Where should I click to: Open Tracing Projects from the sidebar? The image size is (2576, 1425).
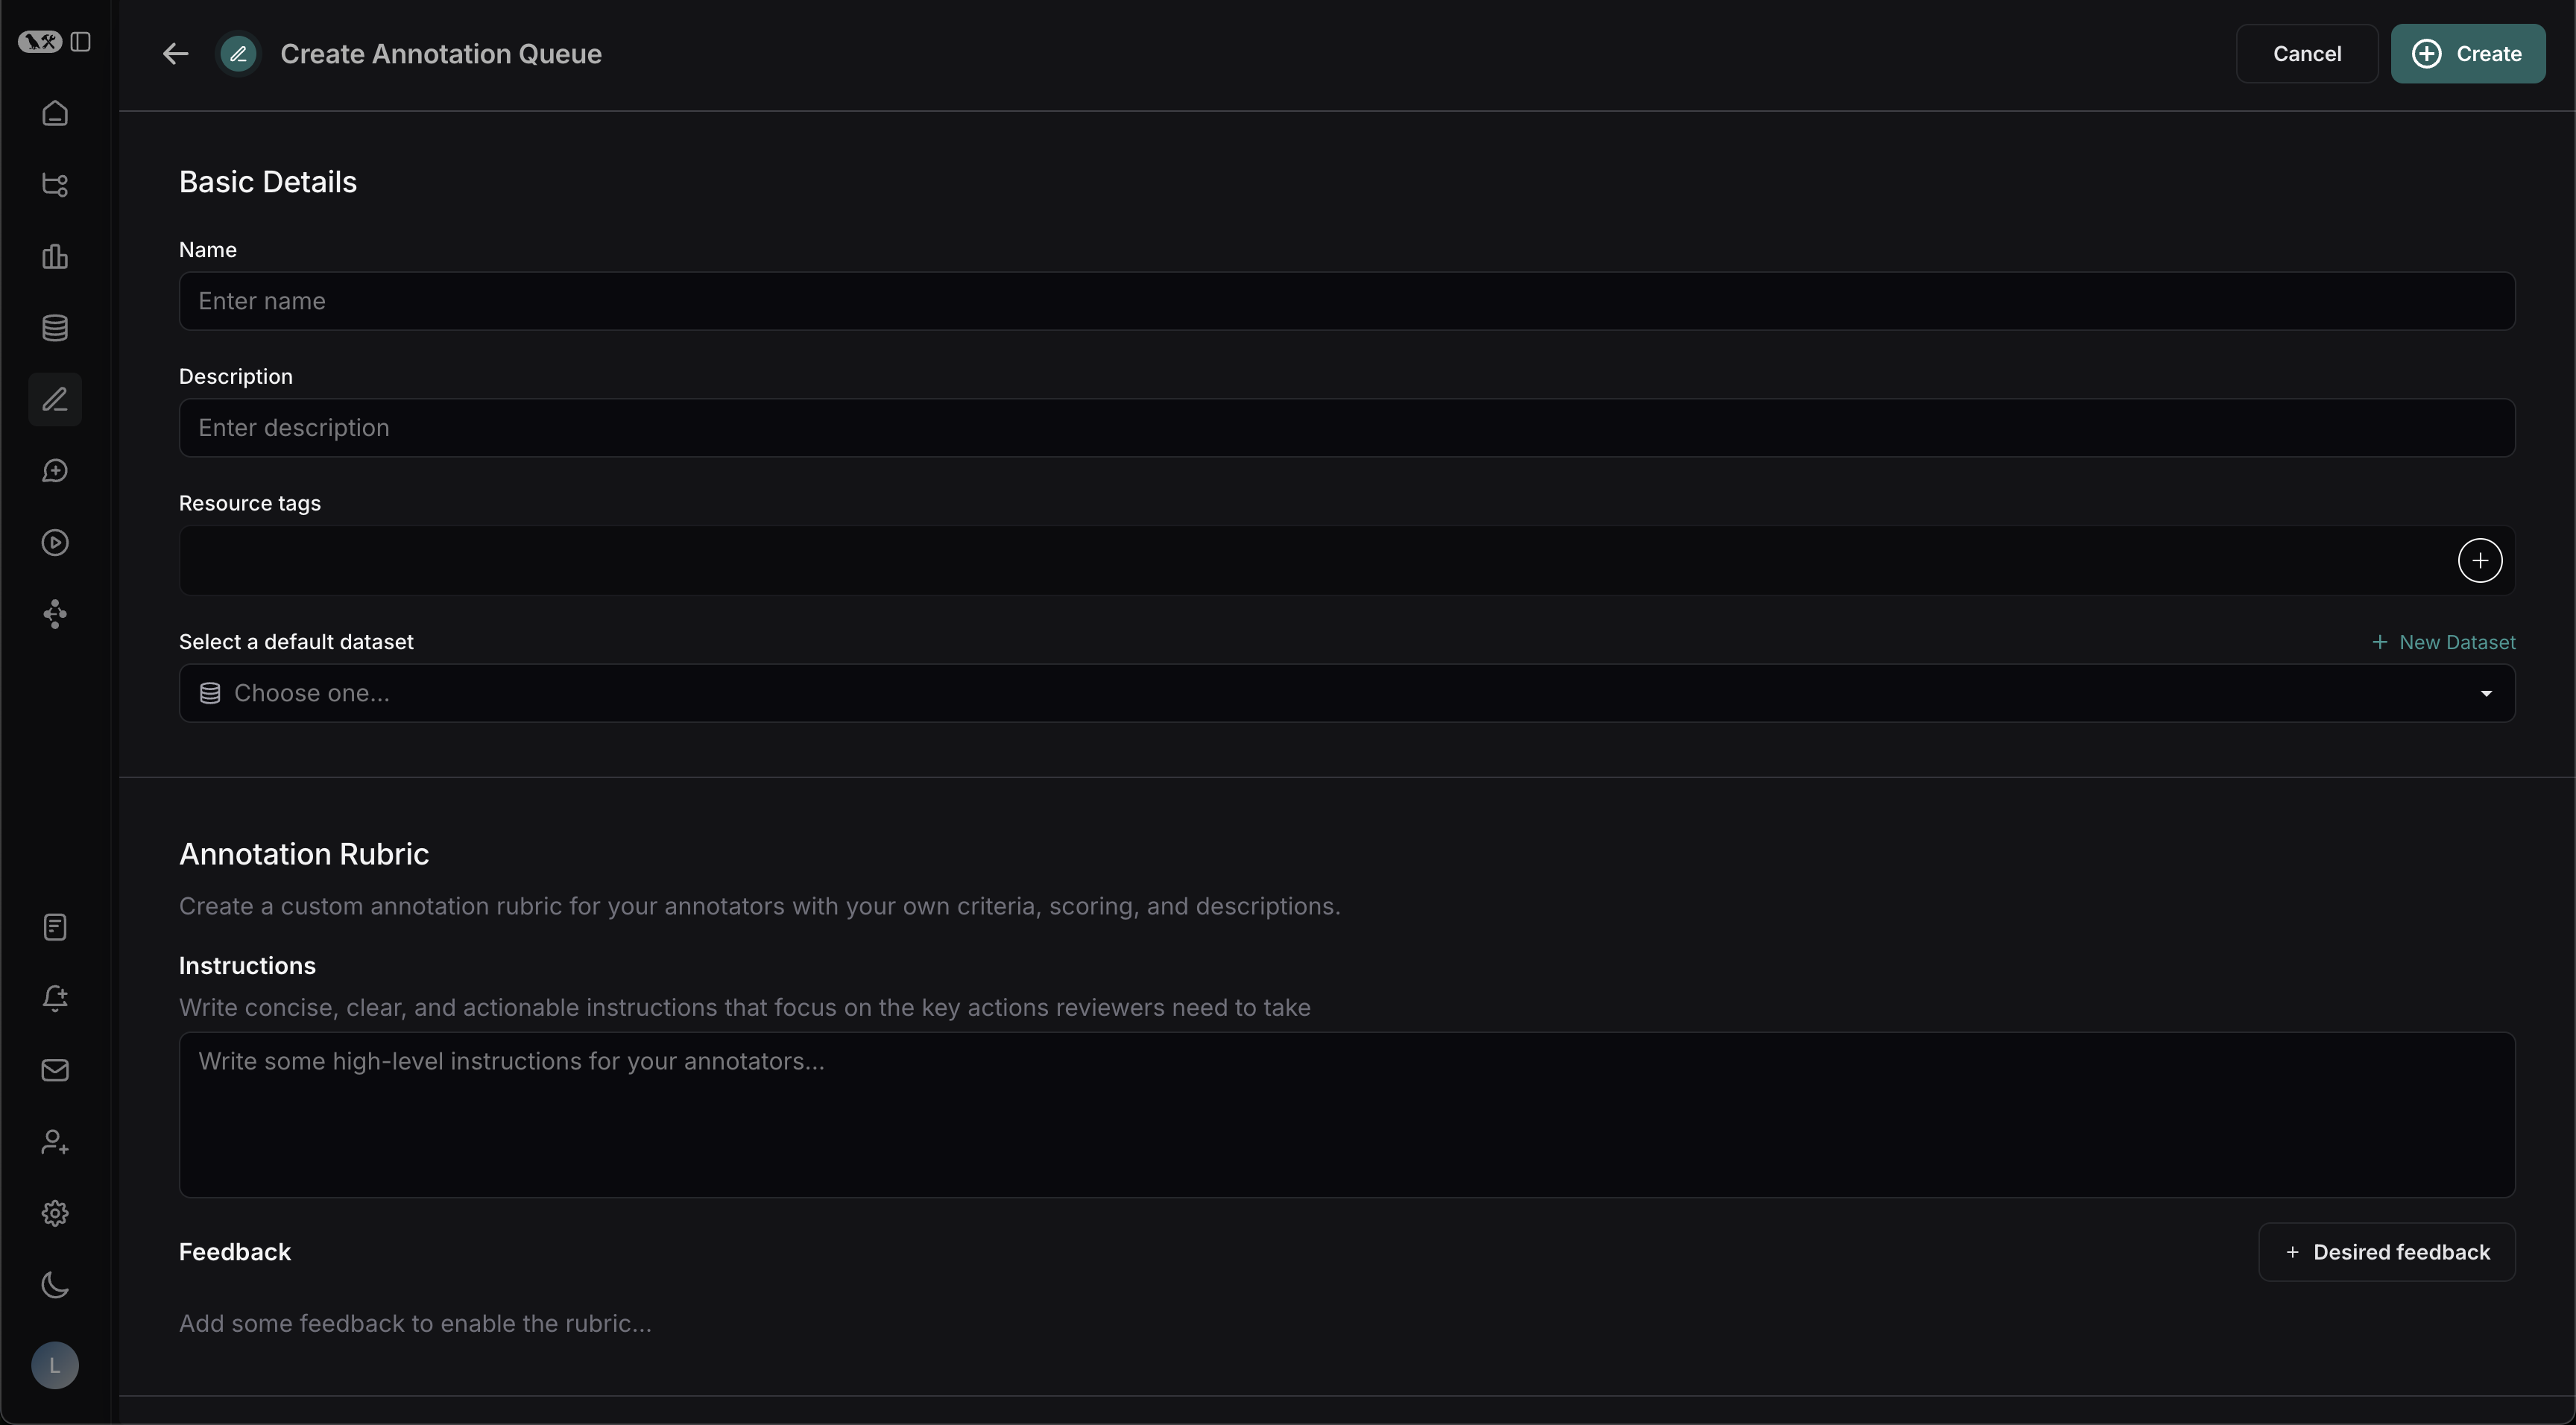[x=54, y=185]
